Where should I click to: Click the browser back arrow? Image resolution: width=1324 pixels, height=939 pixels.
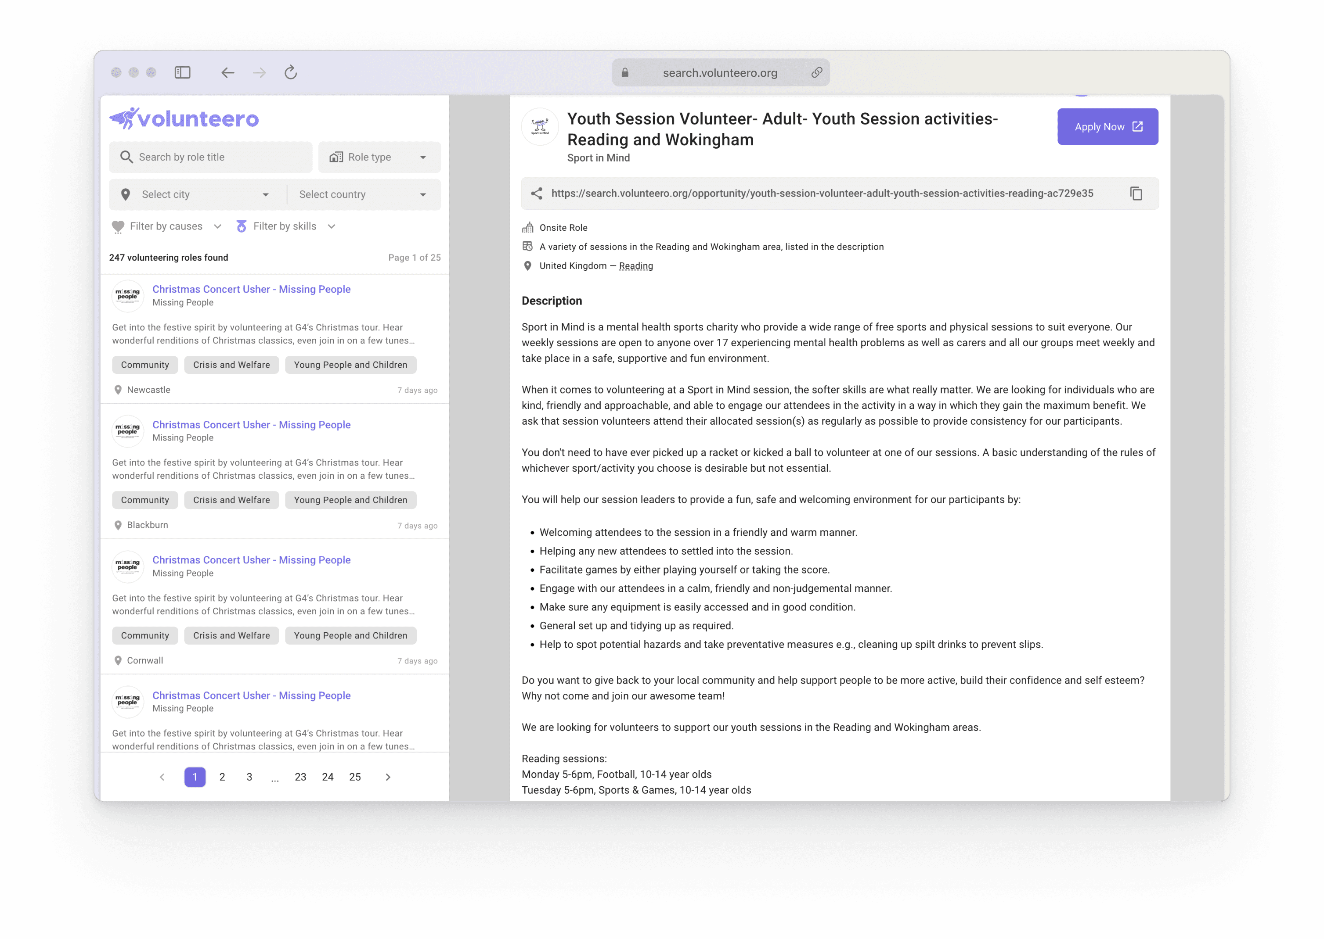227,72
